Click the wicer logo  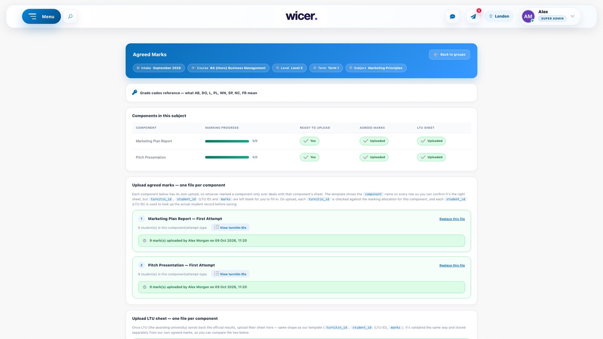(x=301, y=16)
